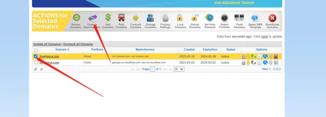Click blue globe icon in cloudflare domain row

[265, 63]
